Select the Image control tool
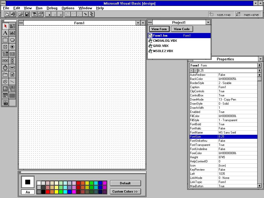Screen dimensions: 264x198 [x=5, y=89]
